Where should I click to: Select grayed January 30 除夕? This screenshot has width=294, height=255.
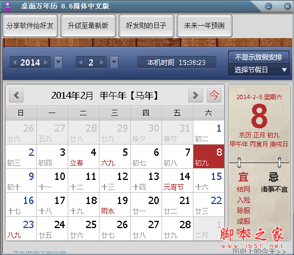coord(146,132)
